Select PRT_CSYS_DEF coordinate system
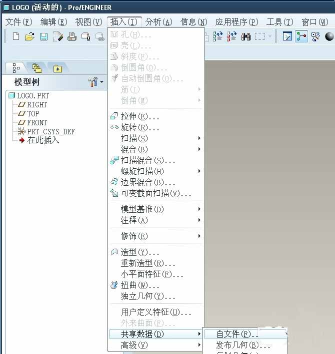This screenshot has width=335, height=354. click(46, 131)
